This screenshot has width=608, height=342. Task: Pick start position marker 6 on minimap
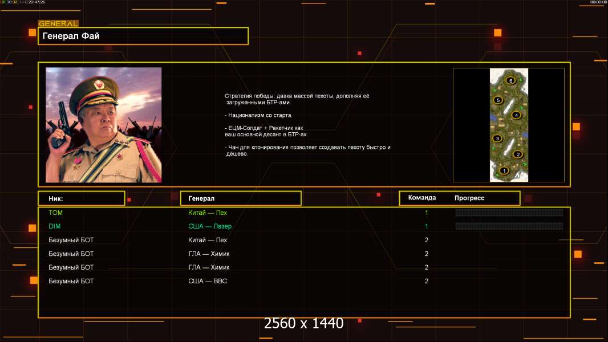pos(510,80)
